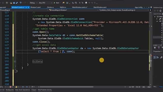
Task: Click the red error count indicator
Action: 11,87
